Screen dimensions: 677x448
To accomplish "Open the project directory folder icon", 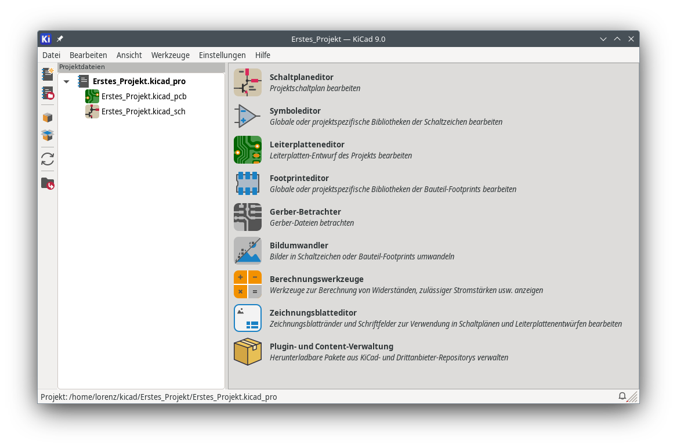I will click(47, 183).
